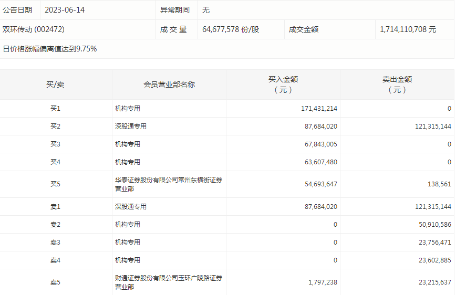Click the 双环传动 (002472) stock name
This screenshot has width=456, height=295.
tap(34, 30)
